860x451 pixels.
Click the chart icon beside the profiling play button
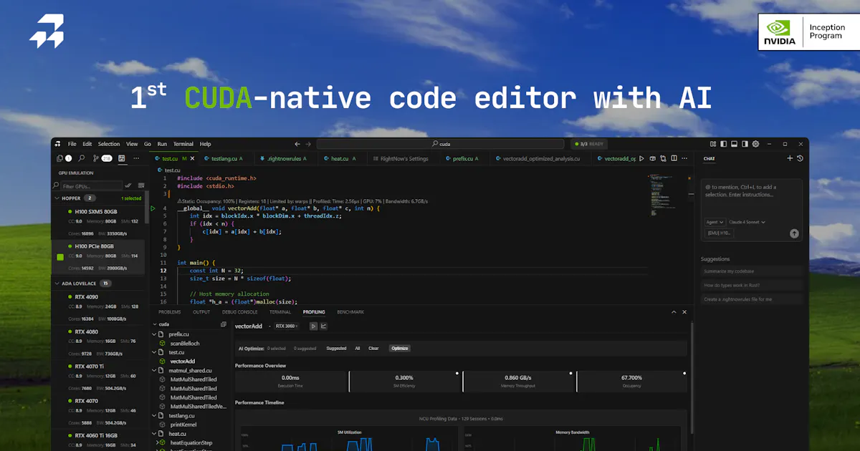click(x=323, y=326)
